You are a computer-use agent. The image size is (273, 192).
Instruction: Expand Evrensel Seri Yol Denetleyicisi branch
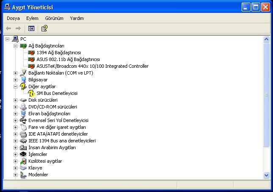point(16,121)
